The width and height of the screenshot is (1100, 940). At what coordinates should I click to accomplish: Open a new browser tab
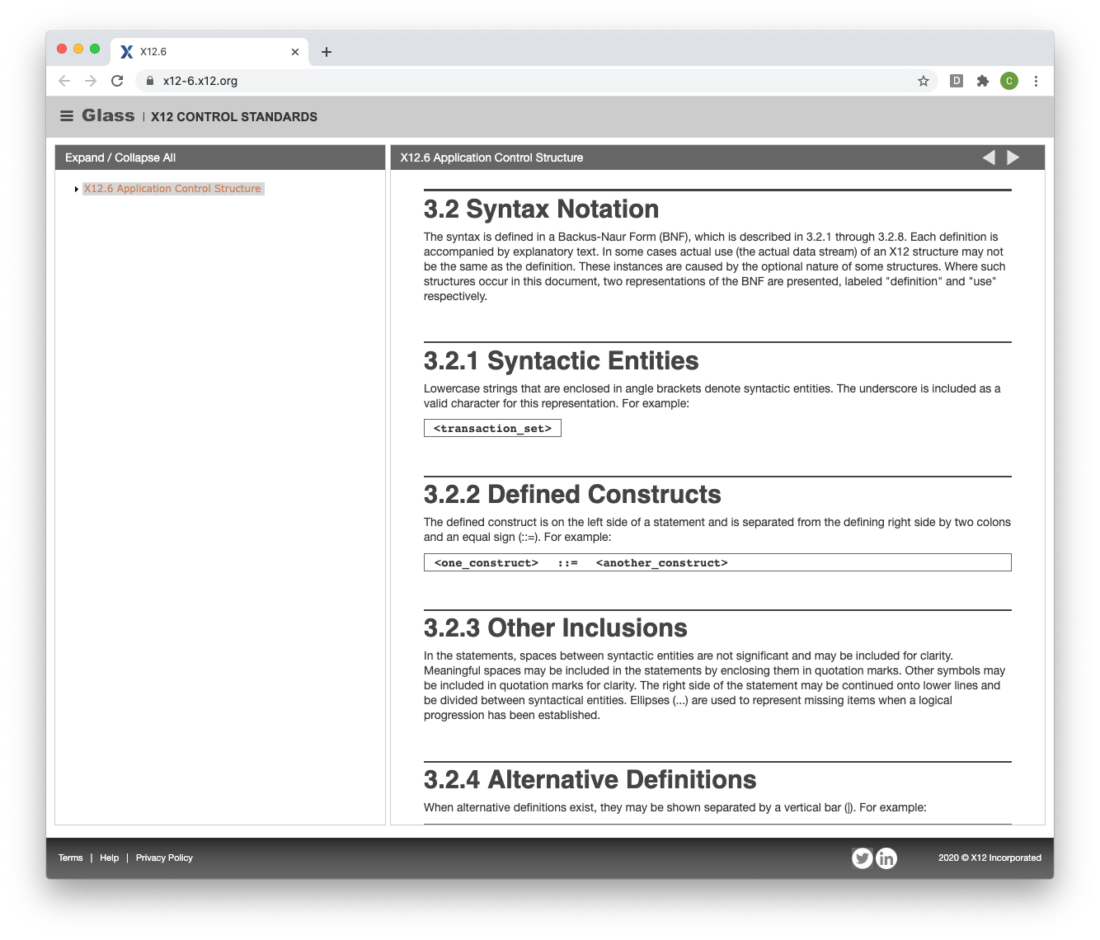point(326,51)
